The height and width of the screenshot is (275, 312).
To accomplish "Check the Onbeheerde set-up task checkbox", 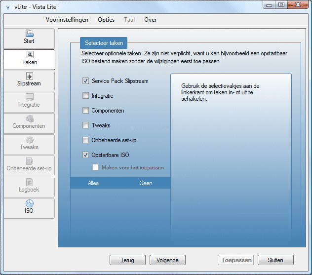I will pos(85,140).
